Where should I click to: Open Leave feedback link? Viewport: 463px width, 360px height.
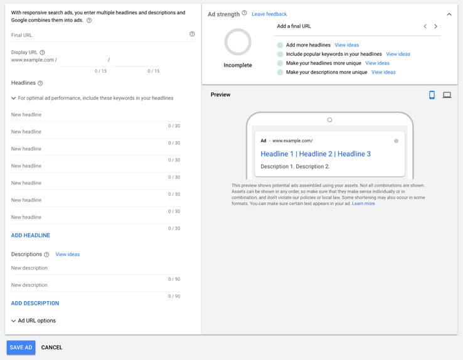[x=269, y=14]
